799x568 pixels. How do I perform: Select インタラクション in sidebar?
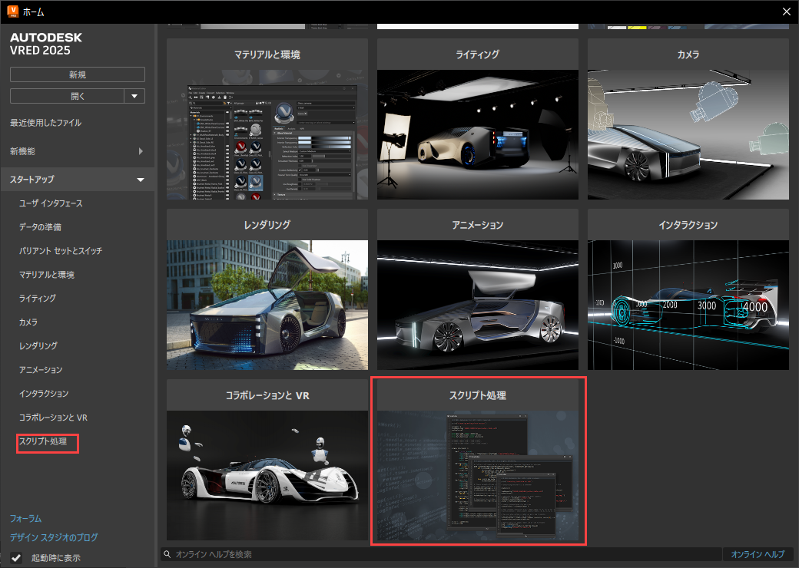[44, 394]
